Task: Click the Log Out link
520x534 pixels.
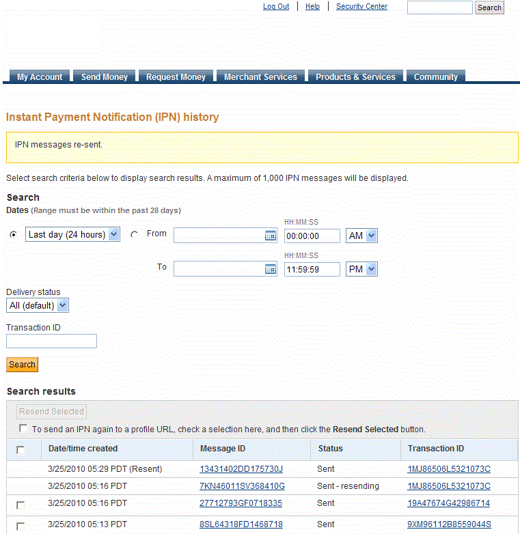Action: (276, 6)
